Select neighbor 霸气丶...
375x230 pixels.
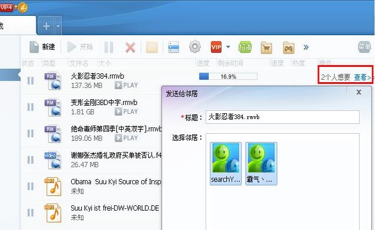tap(261, 164)
